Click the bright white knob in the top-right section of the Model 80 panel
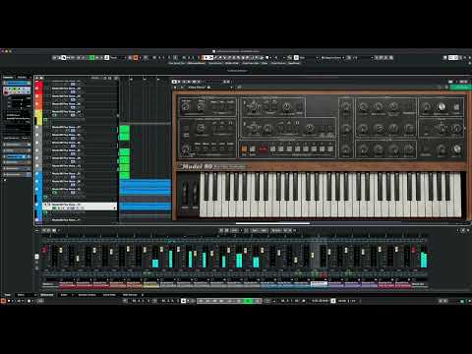472x354 pixels. click(442, 106)
